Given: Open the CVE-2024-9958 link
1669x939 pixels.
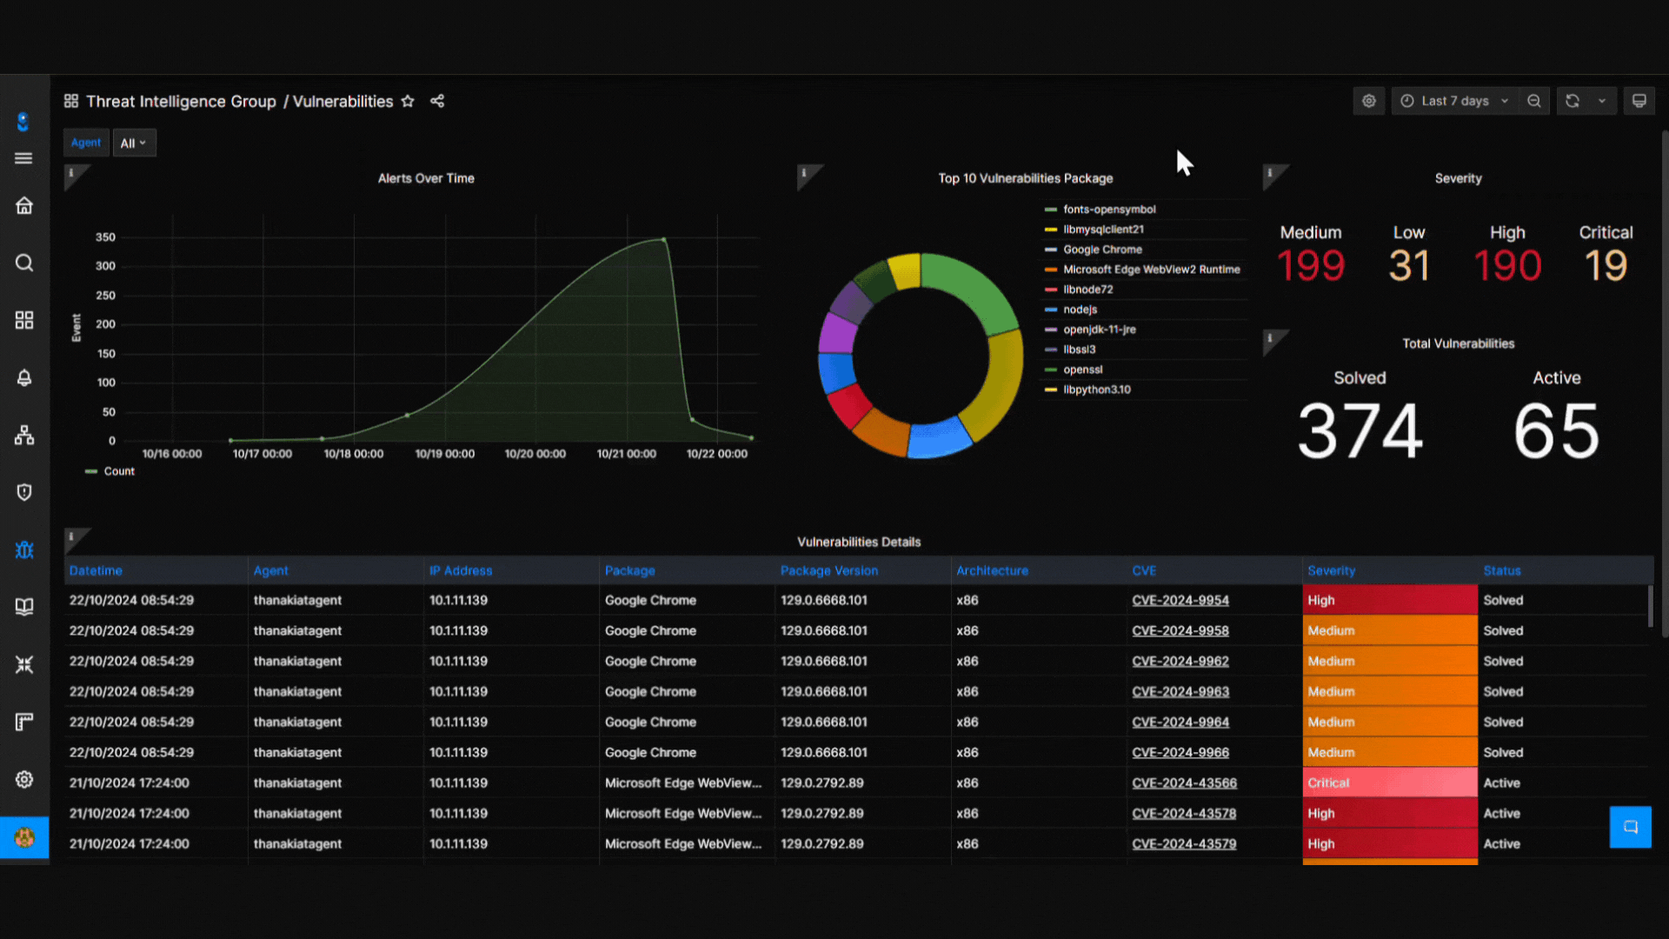Looking at the screenshot, I should [x=1180, y=630].
